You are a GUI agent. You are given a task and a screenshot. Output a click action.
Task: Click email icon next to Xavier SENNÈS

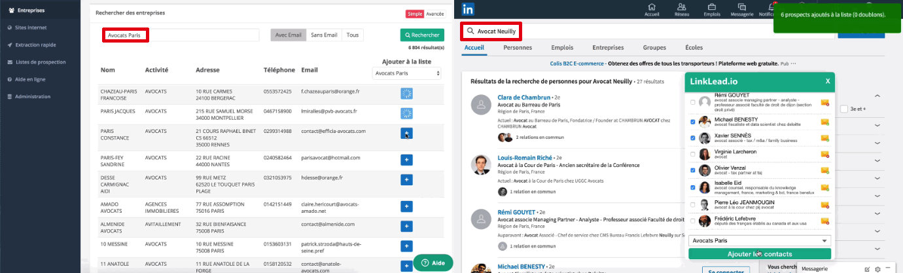pyautogui.click(x=825, y=138)
